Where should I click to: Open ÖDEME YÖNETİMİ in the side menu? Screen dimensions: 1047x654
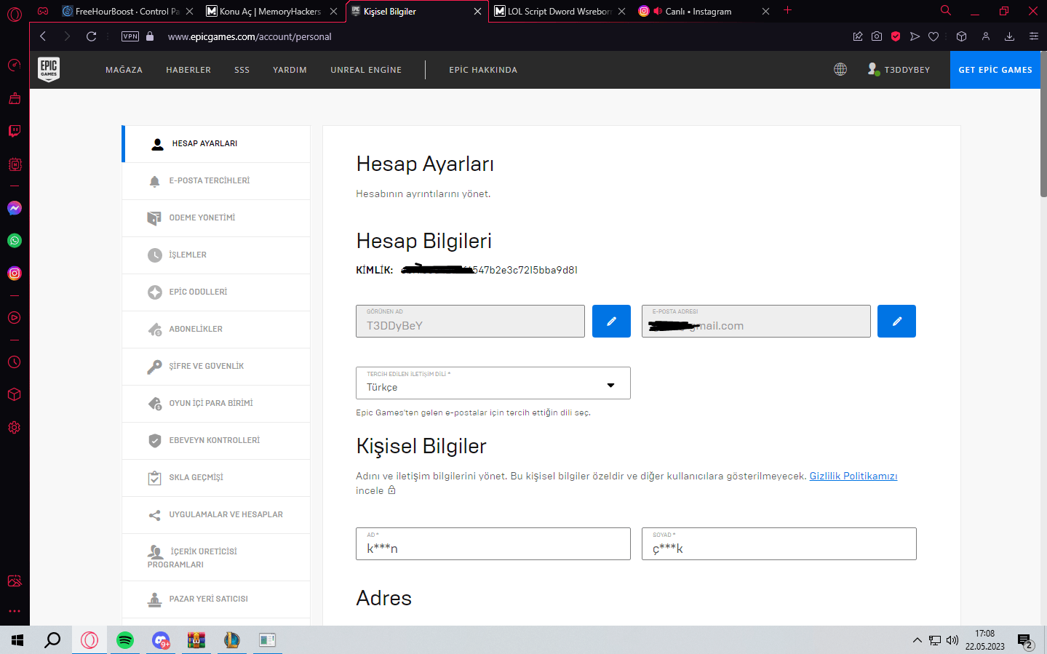216,218
